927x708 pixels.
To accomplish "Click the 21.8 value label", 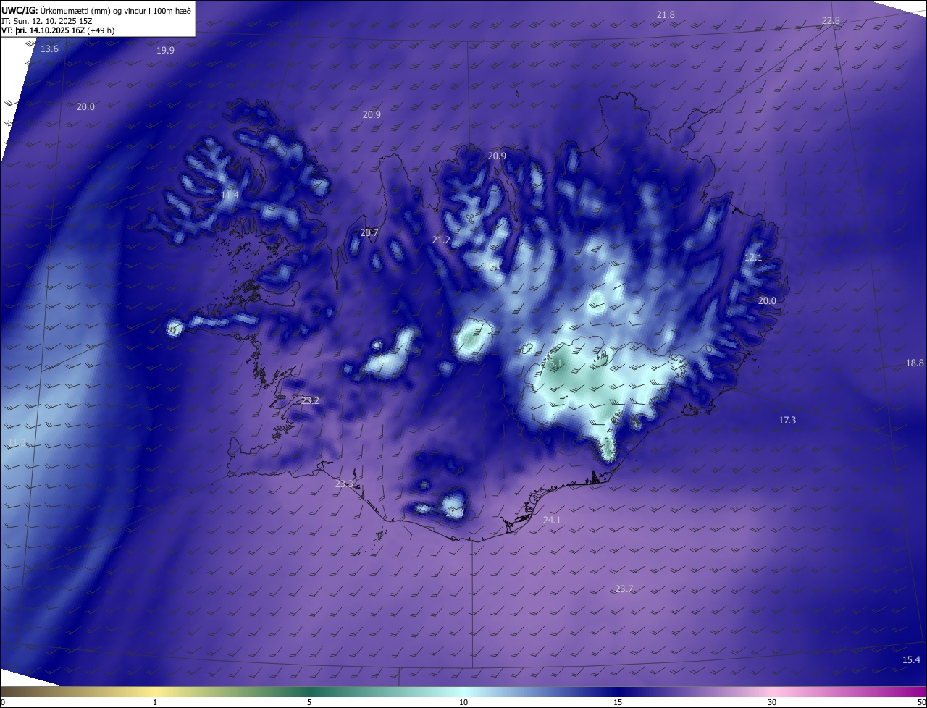I will 666,14.
